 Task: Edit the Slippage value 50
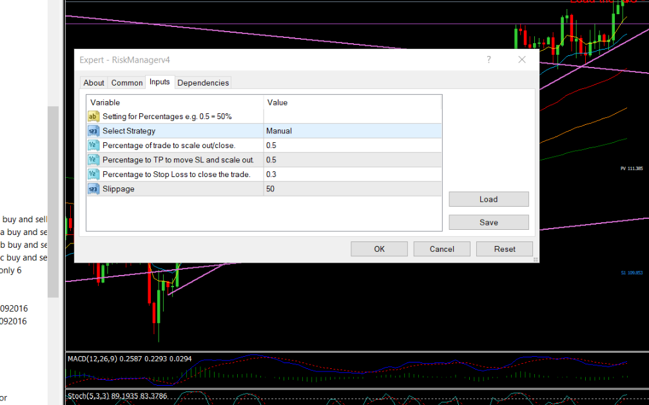352,189
